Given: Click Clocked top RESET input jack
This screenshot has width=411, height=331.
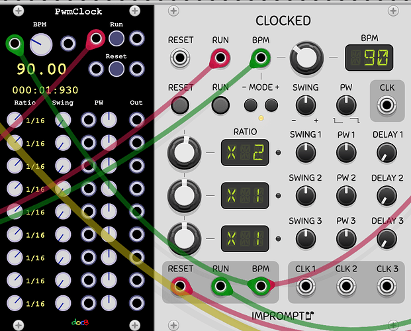Looking at the screenshot, I should pos(180,58).
